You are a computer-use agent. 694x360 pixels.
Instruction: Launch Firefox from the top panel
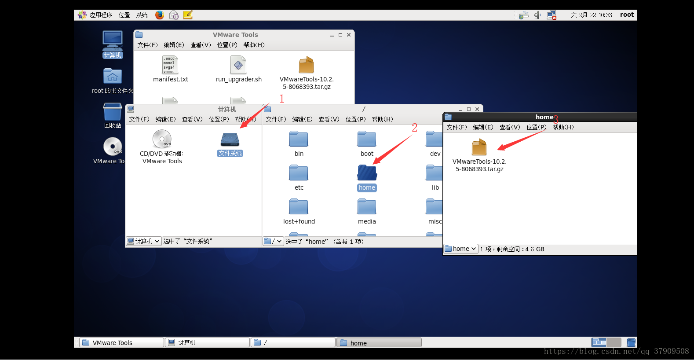point(160,15)
